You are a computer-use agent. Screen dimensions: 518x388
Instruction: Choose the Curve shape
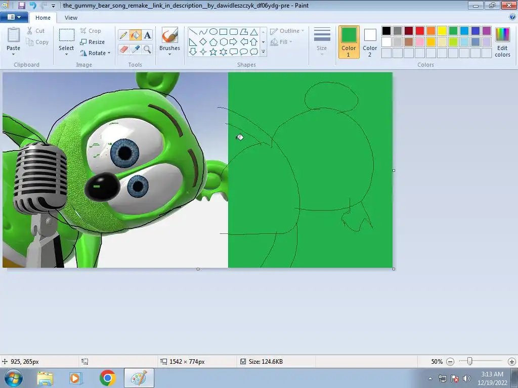203,32
